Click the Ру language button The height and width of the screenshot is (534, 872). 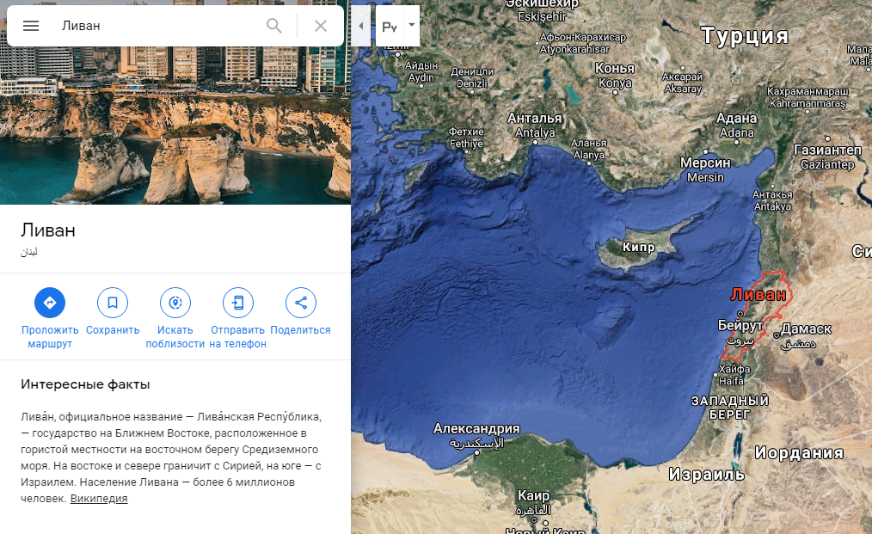[390, 26]
